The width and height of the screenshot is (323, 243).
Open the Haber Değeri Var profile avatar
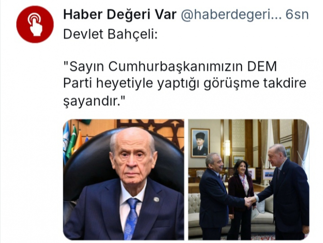tap(35, 24)
